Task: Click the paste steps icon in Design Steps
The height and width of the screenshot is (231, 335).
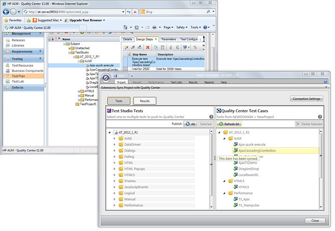Action: (163, 48)
